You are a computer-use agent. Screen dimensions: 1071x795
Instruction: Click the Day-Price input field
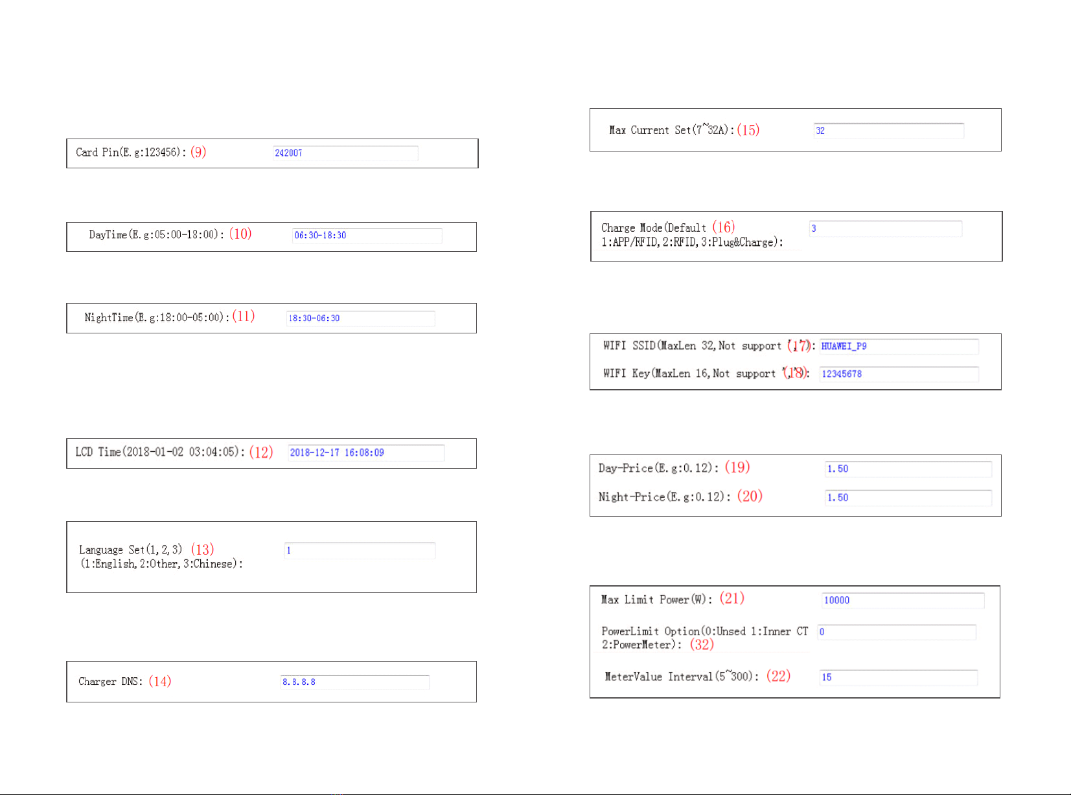point(908,469)
